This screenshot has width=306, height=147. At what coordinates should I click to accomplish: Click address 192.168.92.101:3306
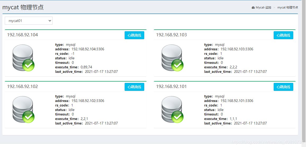pos(237,101)
